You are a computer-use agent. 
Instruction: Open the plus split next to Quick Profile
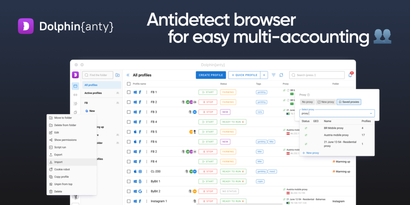(264, 75)
